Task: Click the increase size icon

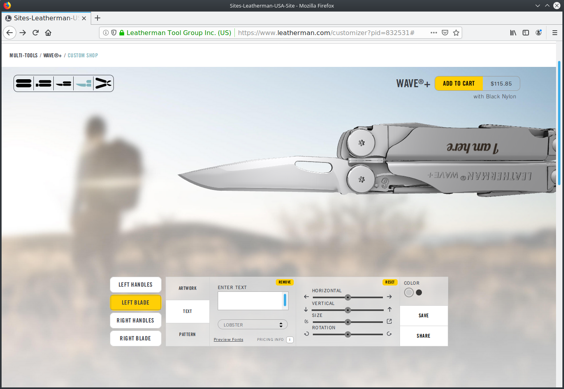Action: click(x=389, y=321)
